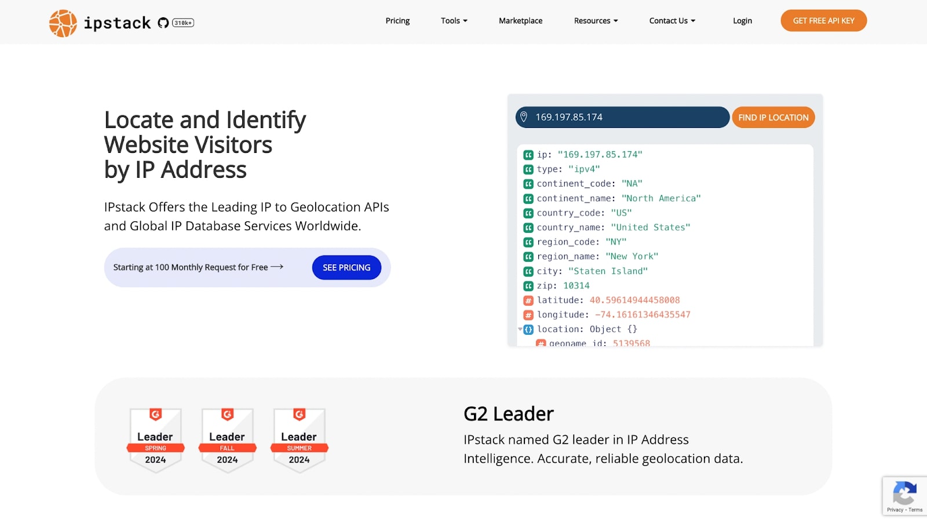Click the 310k+ GitHub stars badge
Screen dimensions: 927x523
click(x=183, y=23)
